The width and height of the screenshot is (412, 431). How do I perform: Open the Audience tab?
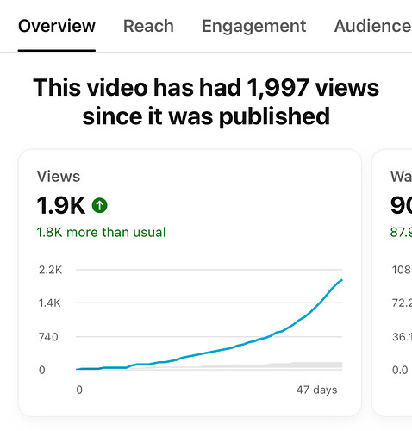[372, 26]
